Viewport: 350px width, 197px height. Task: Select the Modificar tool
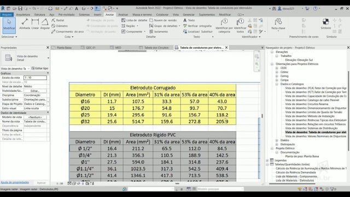coord(9,25)
